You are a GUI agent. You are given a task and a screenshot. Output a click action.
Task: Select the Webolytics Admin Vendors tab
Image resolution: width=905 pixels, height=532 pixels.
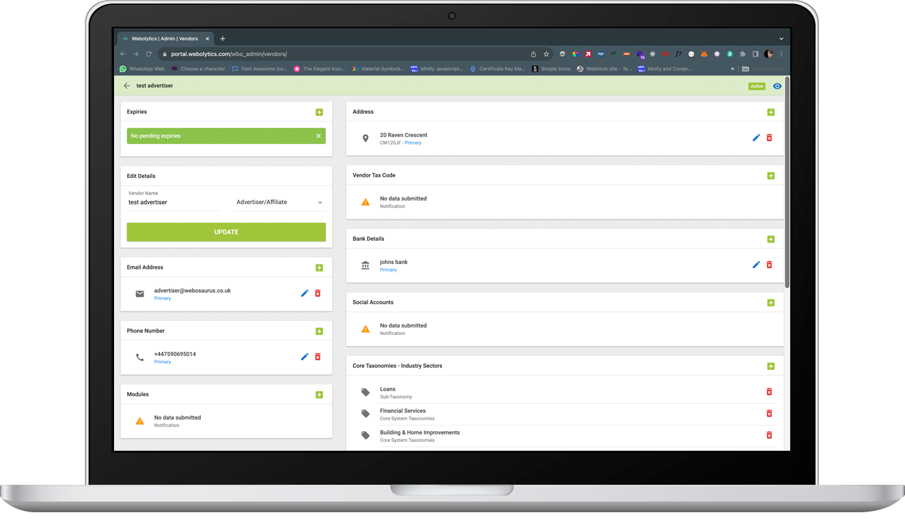pos(165,38)
